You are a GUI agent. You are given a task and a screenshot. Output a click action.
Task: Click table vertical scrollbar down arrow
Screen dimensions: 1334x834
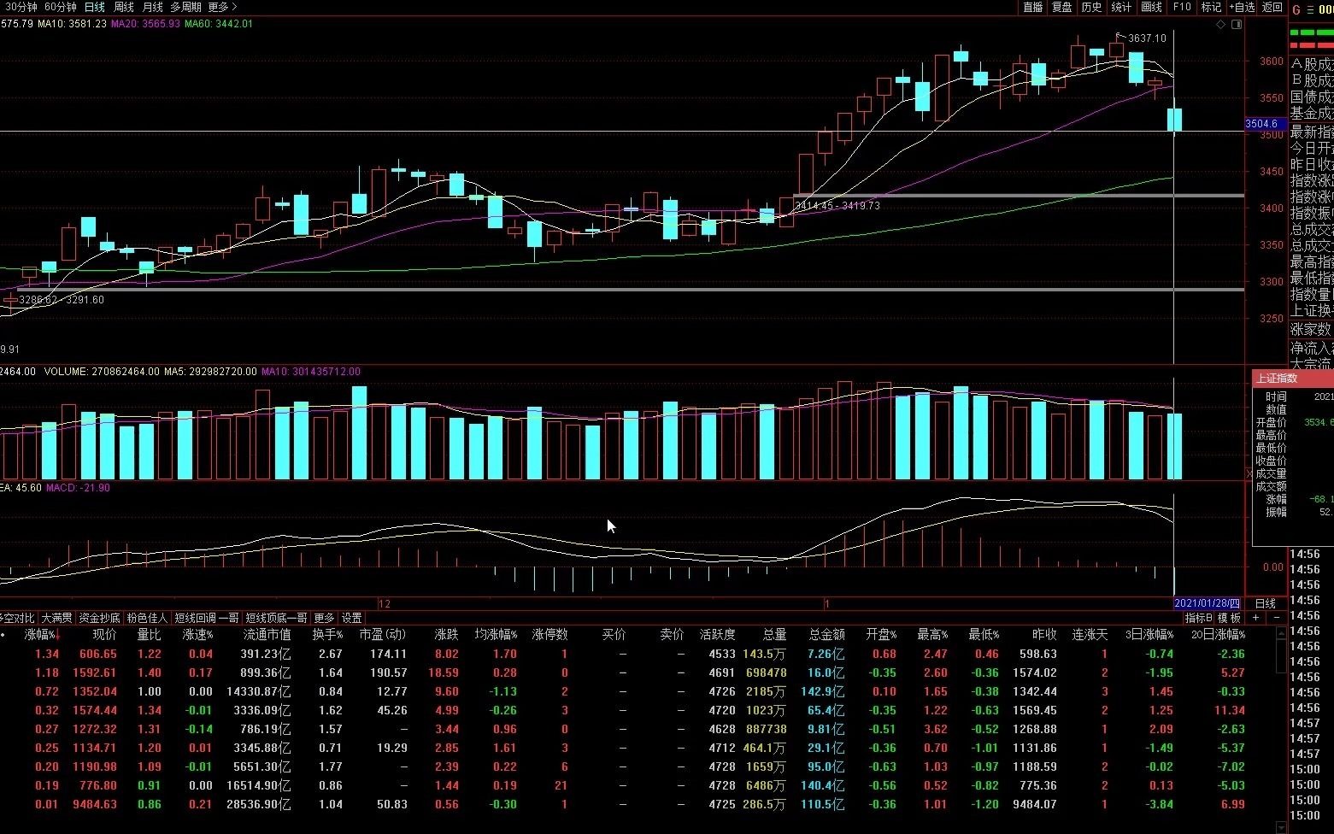[x=1281, y=826]
